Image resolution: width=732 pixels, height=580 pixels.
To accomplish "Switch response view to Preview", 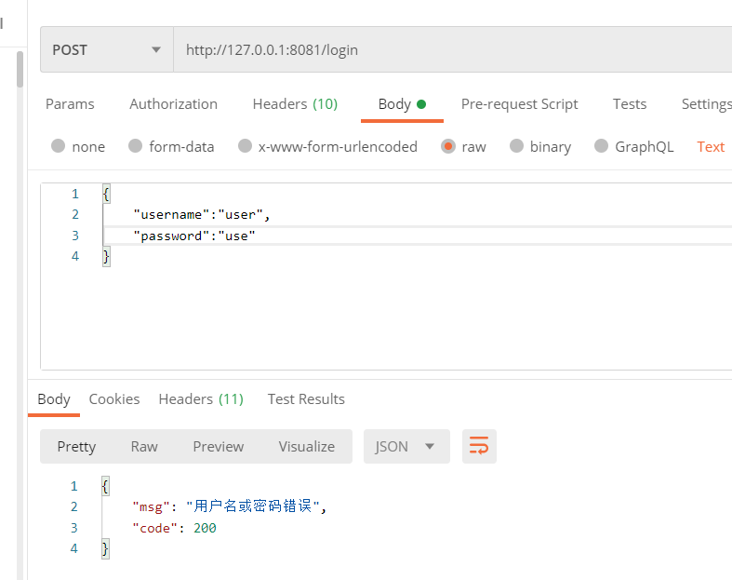I will 219,447.
